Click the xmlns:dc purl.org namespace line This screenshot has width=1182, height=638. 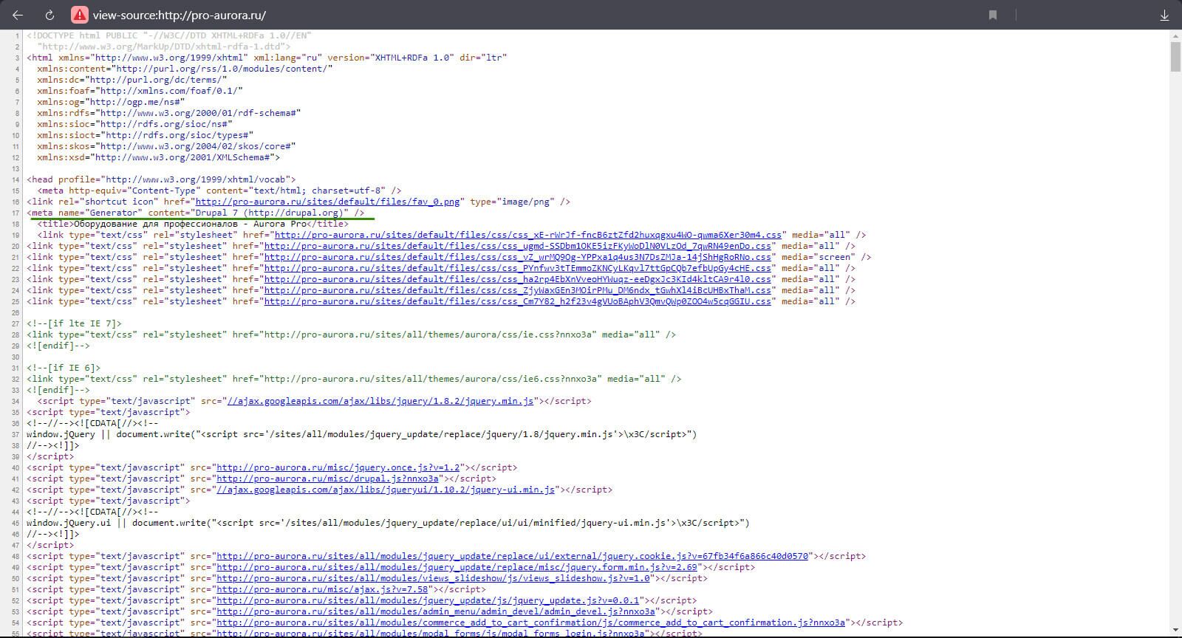pos(132,80)
